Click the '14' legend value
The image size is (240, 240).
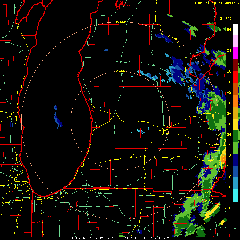click(x=229, y=166)
